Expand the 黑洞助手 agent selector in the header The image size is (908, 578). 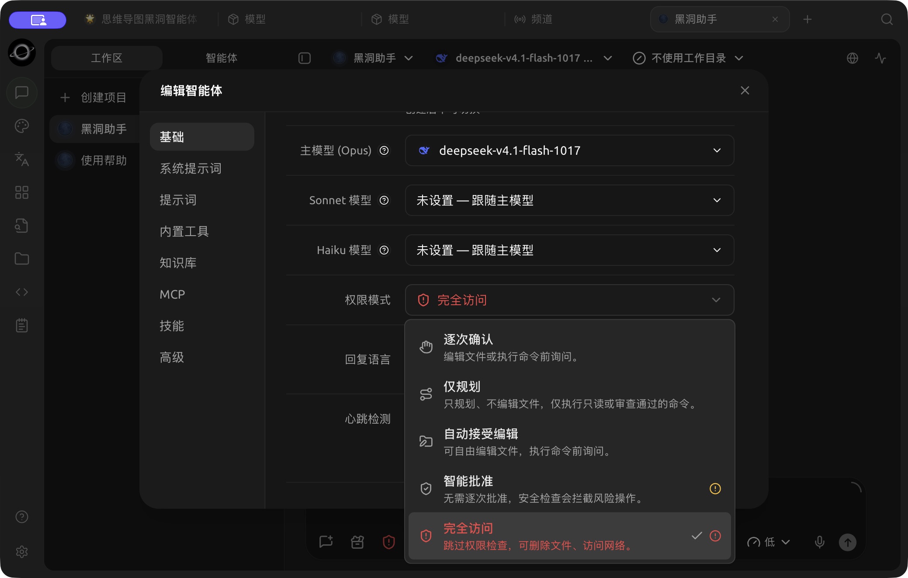(373, 58)
